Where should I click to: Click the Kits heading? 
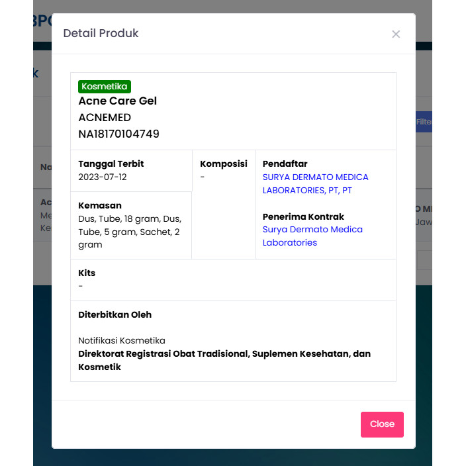point(87,273)
